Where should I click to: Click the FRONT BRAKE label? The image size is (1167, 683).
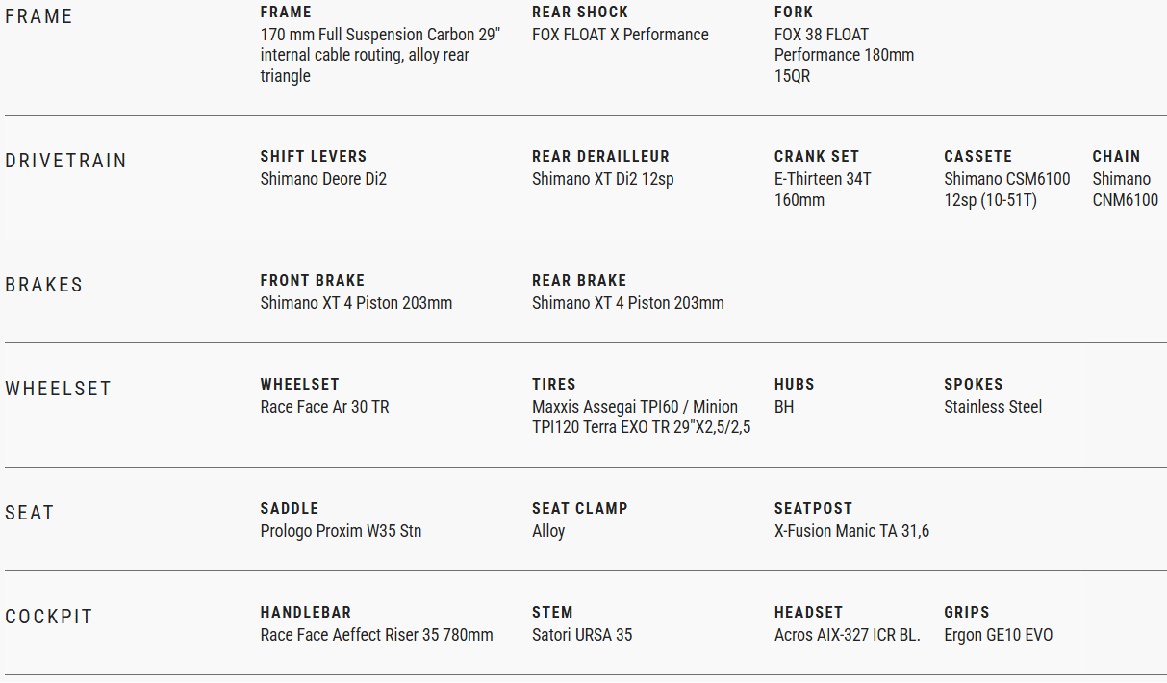[x=313, y=280]
